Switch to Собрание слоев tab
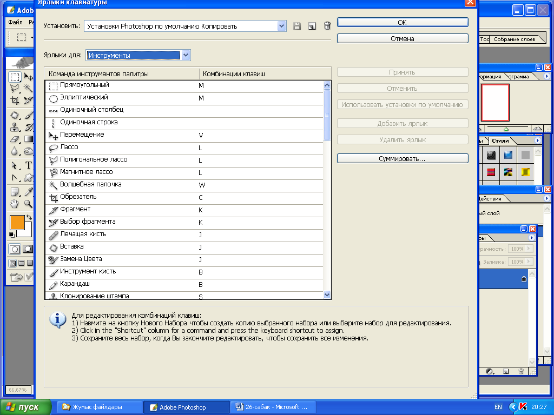 pyautogui.click(x=514, y=39)
